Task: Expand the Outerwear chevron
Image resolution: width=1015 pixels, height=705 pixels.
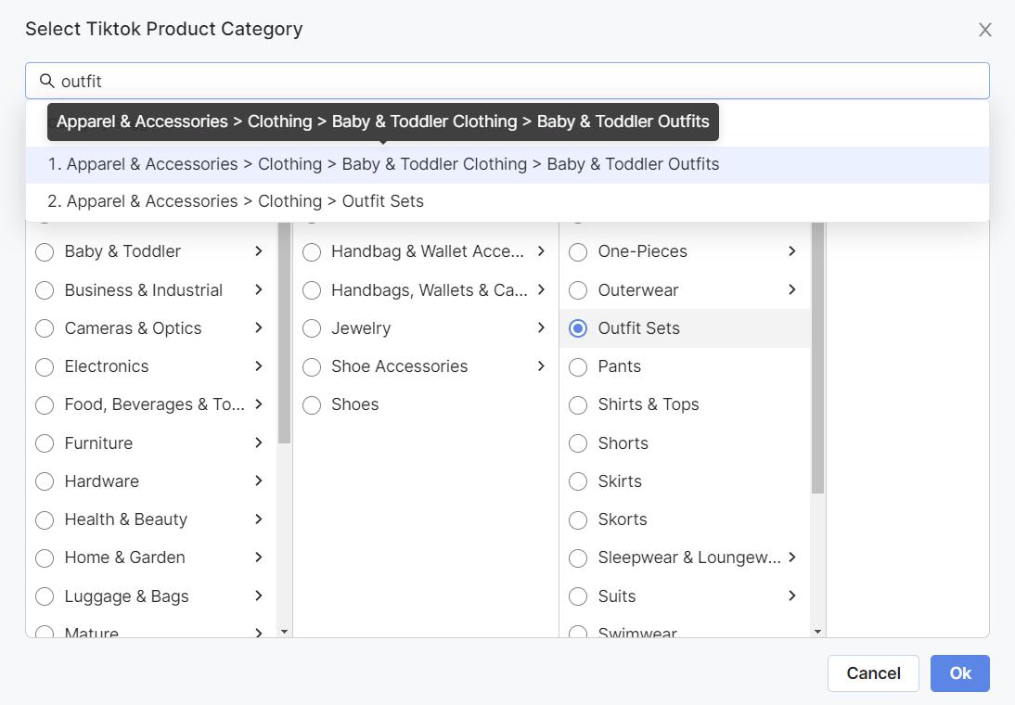Action: [x=791, y=289]
